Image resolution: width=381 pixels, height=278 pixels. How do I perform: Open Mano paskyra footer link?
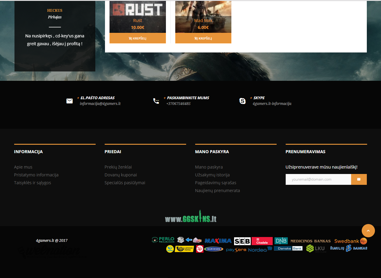[x=209, y=167]
